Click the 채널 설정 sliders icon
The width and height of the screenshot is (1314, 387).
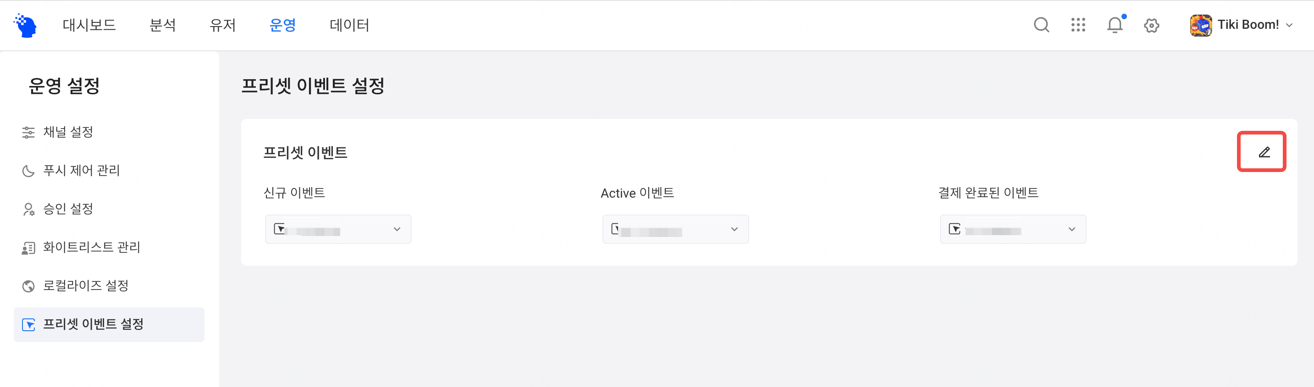[x=28, y=132]
